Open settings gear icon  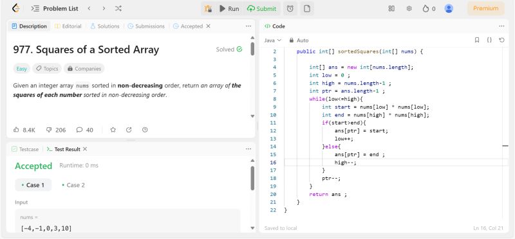point(409,8)
